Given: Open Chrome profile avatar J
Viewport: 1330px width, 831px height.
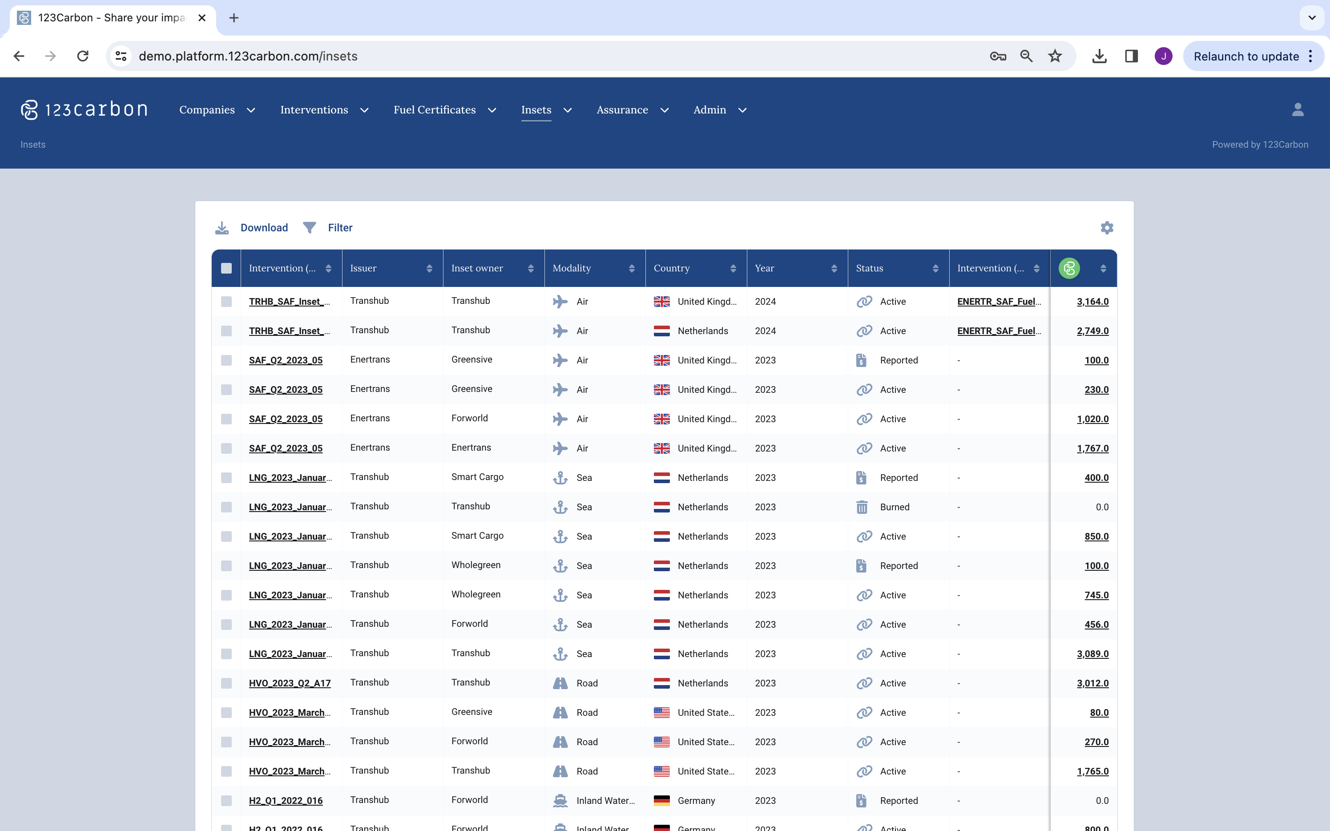Looking at the screenshot, I should [1164, 56].
